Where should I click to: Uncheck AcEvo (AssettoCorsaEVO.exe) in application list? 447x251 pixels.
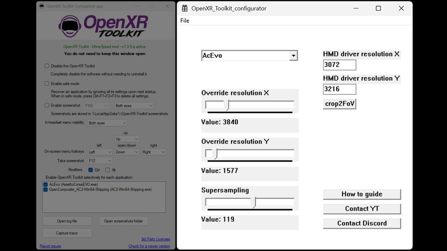45,184
